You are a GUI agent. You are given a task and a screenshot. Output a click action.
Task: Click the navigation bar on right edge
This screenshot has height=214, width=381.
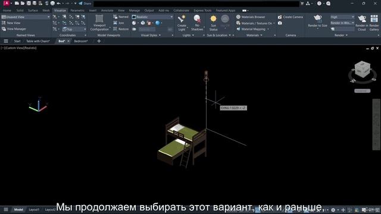376,124
